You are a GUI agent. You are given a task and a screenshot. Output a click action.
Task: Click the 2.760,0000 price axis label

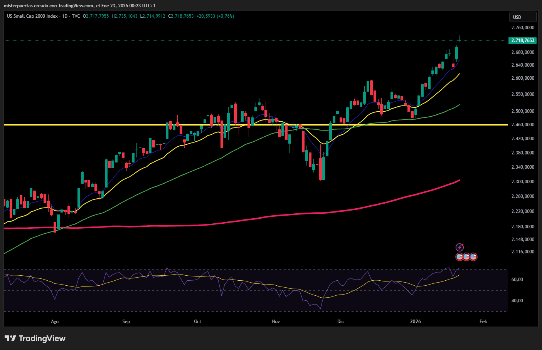[x=523, y=28]
